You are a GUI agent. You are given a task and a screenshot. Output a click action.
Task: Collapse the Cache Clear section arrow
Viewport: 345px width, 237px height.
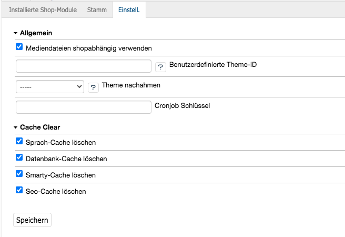pos(16,127)
